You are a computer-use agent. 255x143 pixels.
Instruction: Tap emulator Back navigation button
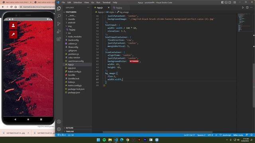pyautogui.click(x=15, y=119)
